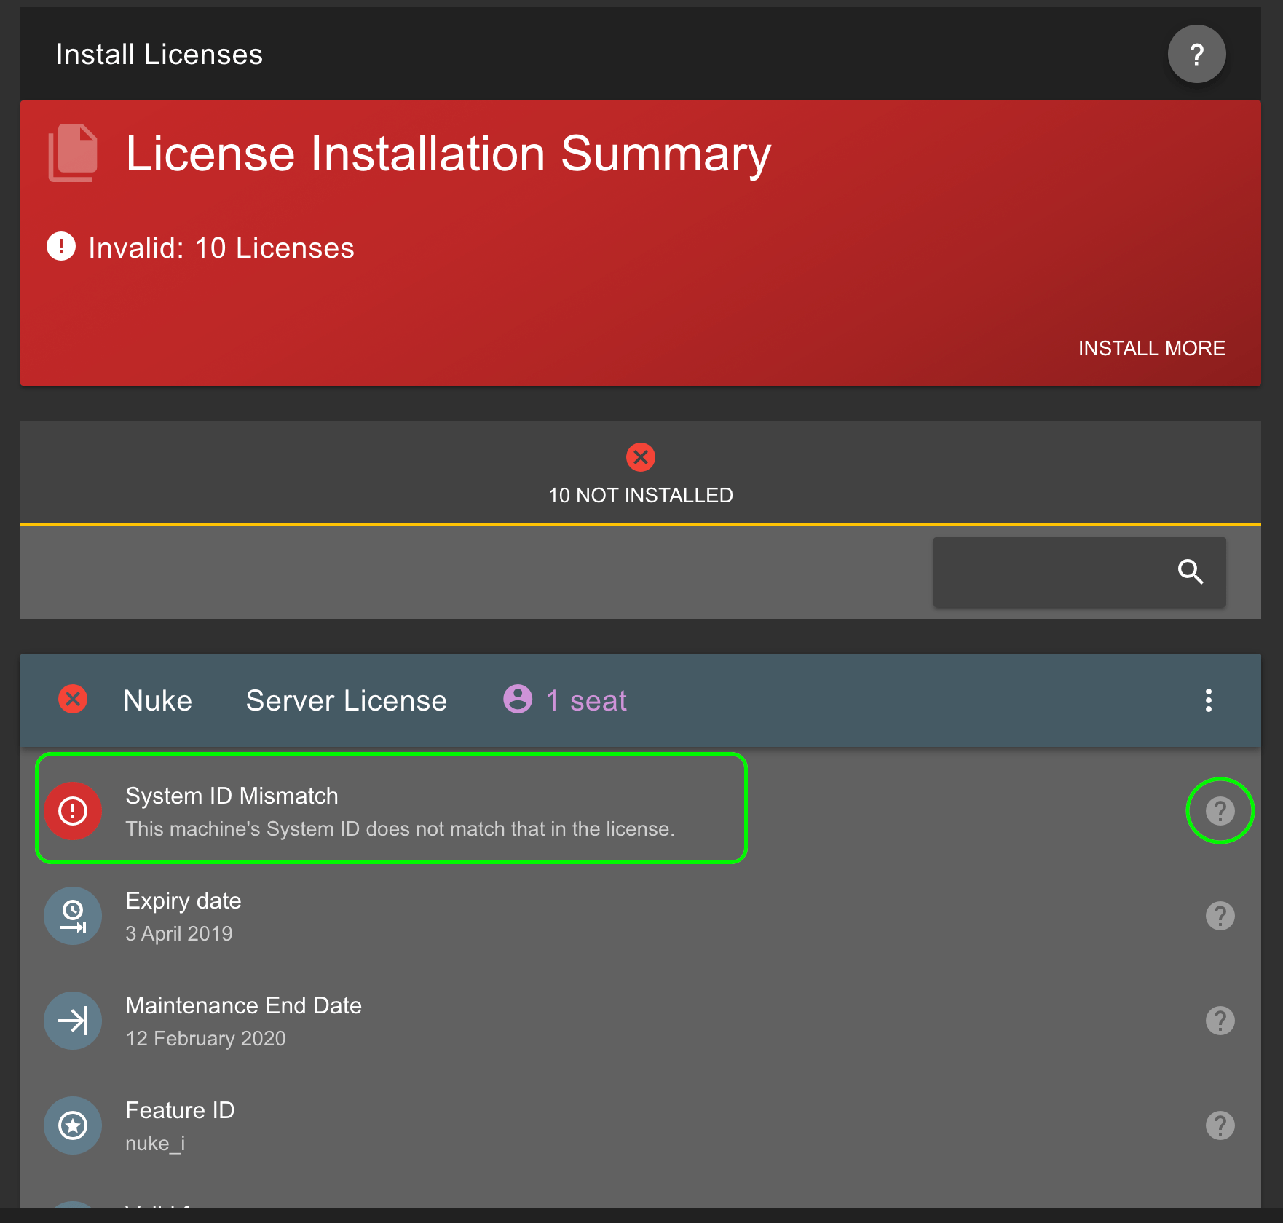Image resolution: width=1283 pixels, height=1223 pixels.
Task: Click the search magnifier icon
Action: click(1190, 572)
